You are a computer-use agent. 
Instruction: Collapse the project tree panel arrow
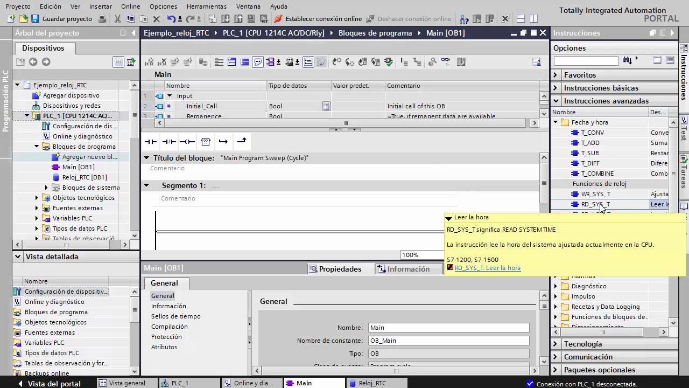[134, 33]
